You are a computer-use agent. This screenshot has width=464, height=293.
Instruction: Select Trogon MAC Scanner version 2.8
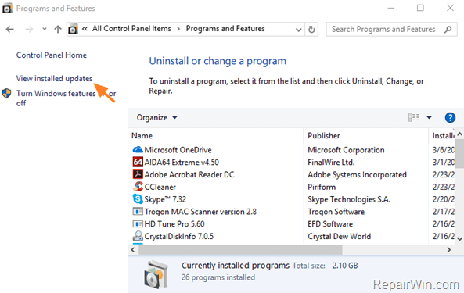200,212
